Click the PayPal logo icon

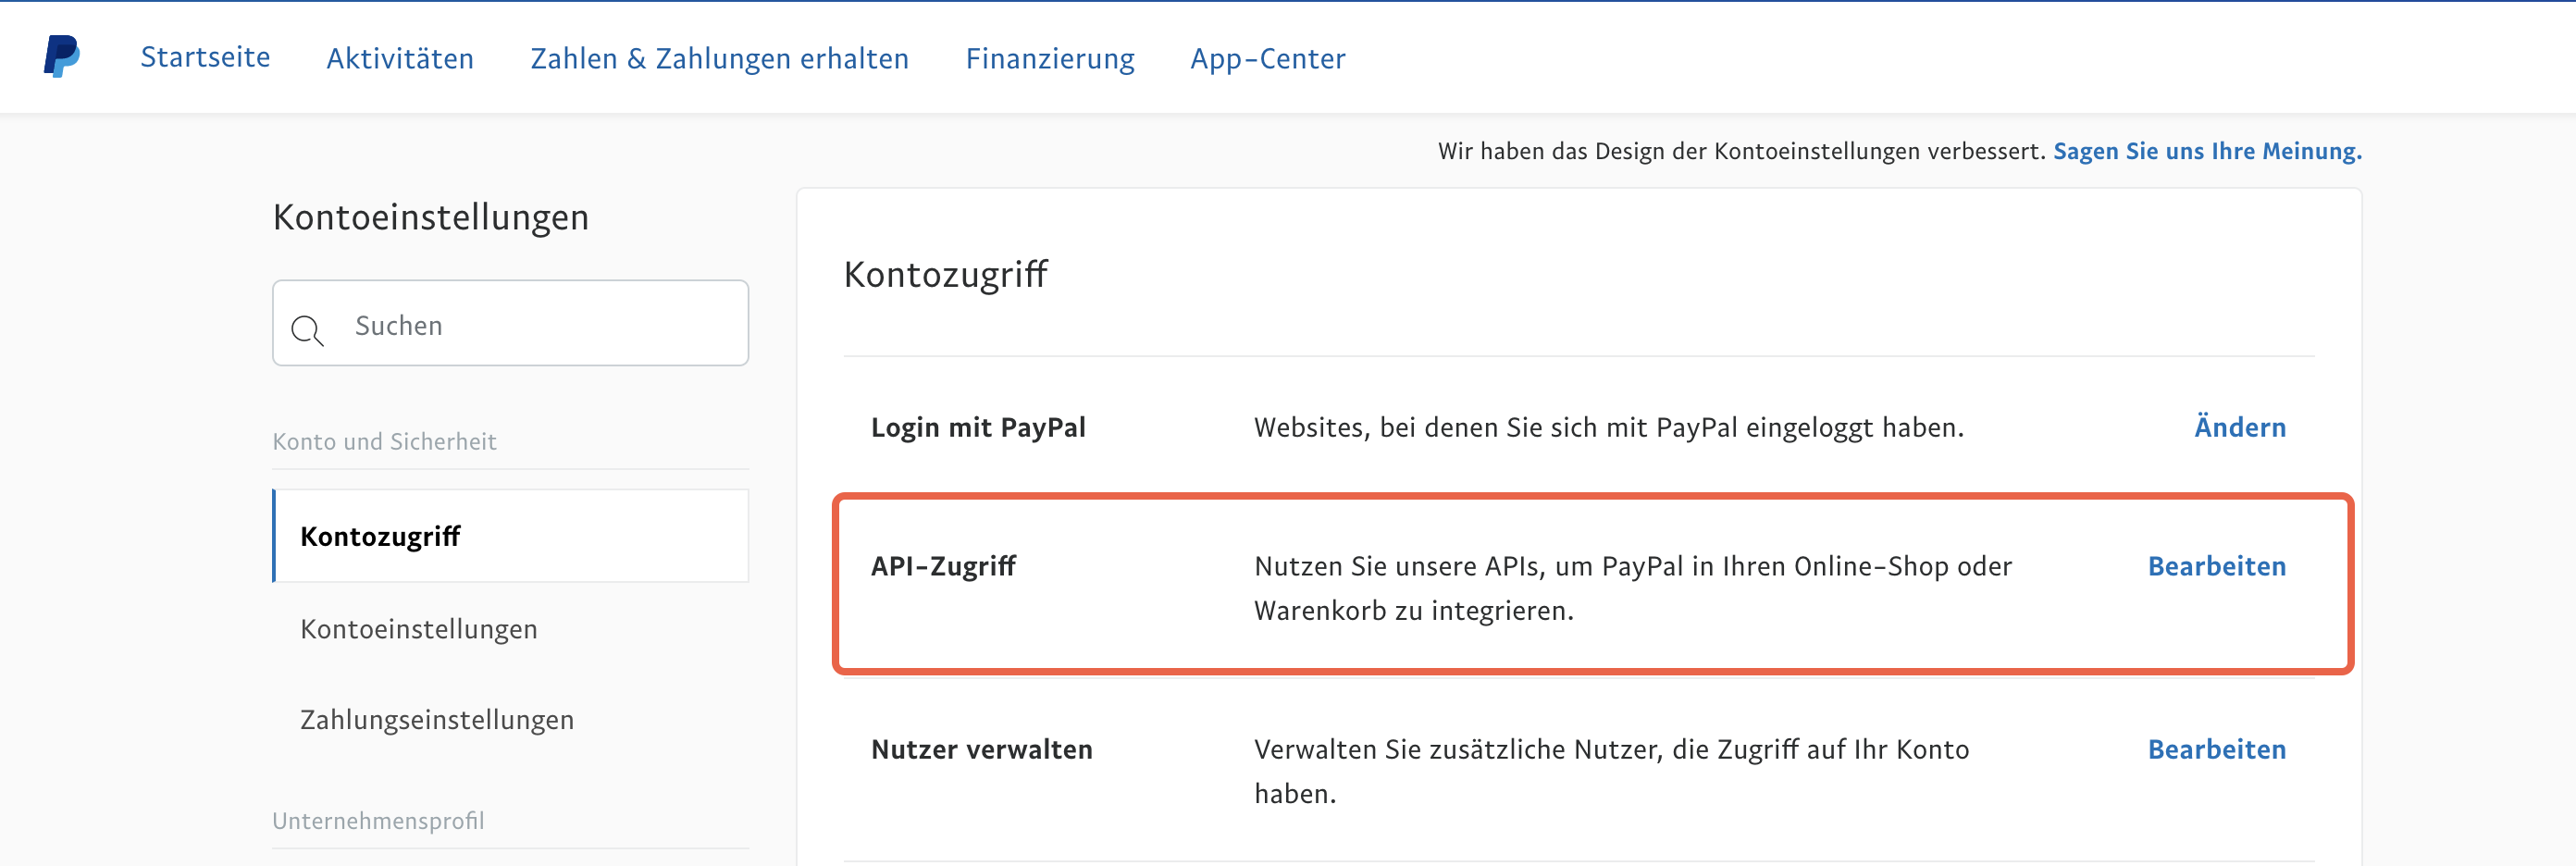61,56
